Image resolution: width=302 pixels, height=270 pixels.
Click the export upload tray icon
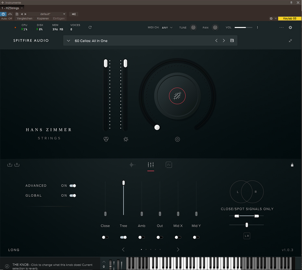point(17,165)
